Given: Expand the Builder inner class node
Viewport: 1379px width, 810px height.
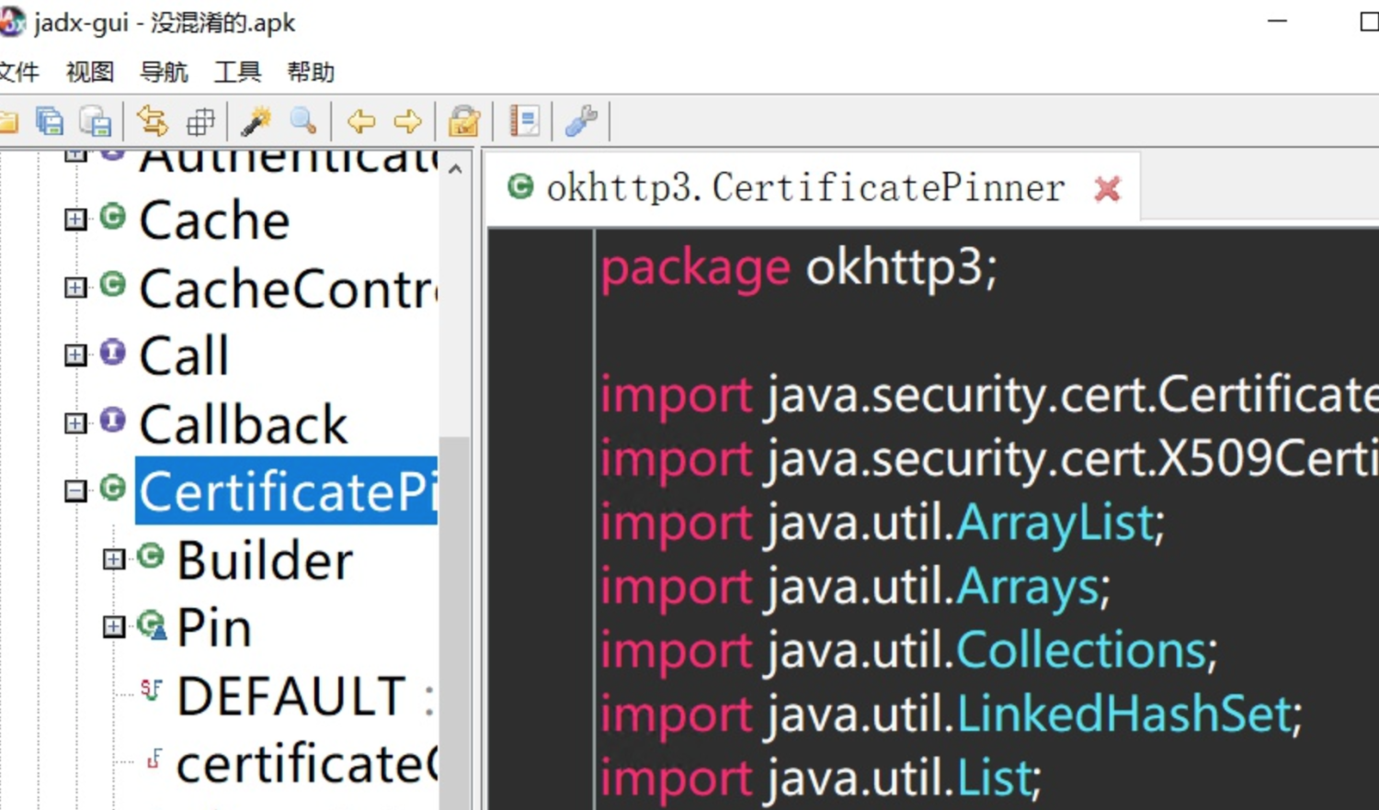Looking at the screenshot, I should click(114, 558).
